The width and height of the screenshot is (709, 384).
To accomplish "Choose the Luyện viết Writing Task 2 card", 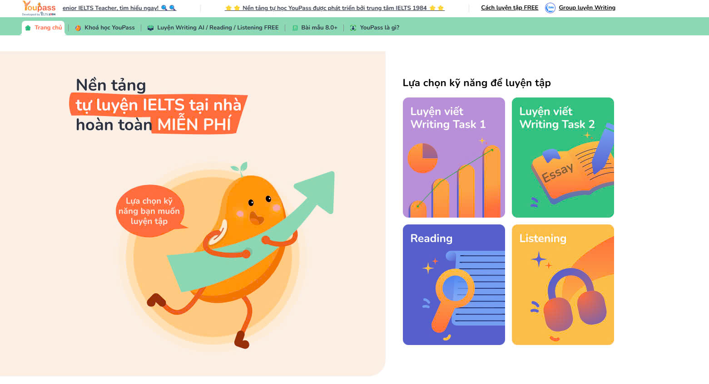I will [x=563, y=157].
